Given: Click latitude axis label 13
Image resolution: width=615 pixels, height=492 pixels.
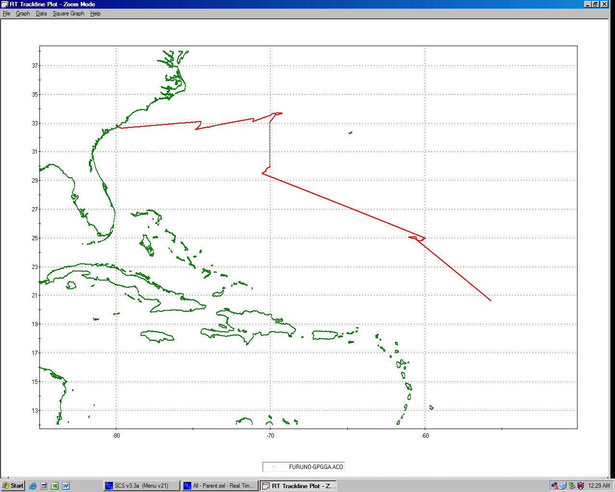Looking at the screenshot, I should (36, 411).
